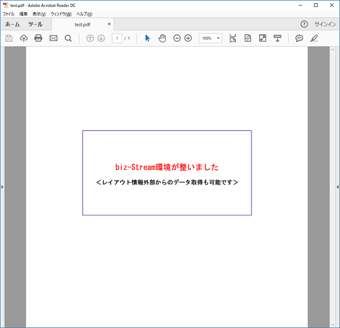Fit one full page icon
Image resolution: width=340 pixels, height=328 pixels.
247,38
